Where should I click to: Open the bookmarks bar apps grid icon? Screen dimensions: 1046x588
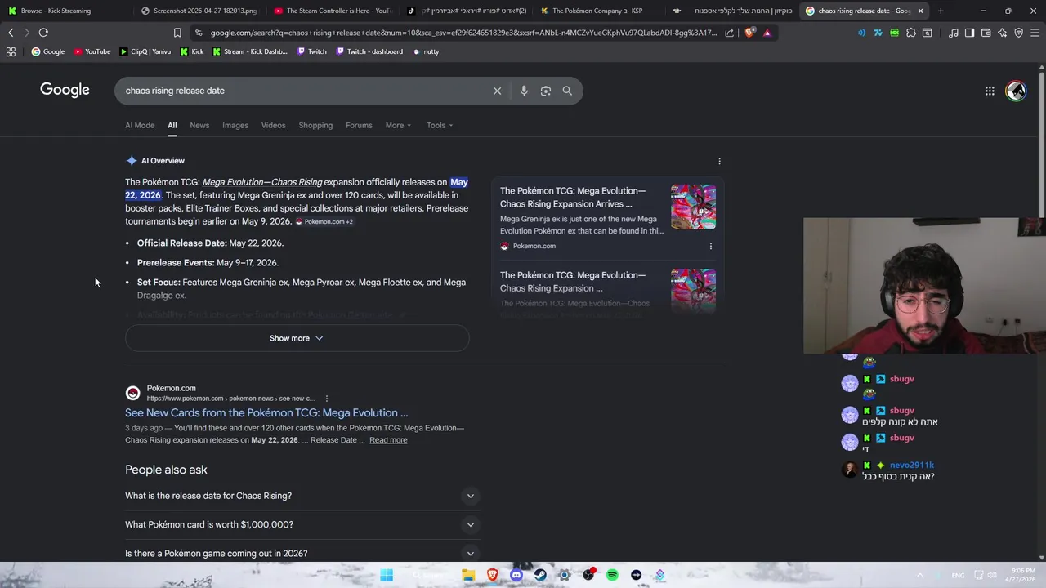pyautogui.click(x=11, y=51)
